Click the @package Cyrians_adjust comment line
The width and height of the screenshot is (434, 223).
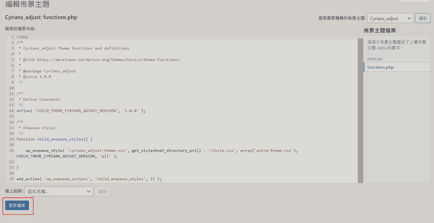[x=47, y=71]
